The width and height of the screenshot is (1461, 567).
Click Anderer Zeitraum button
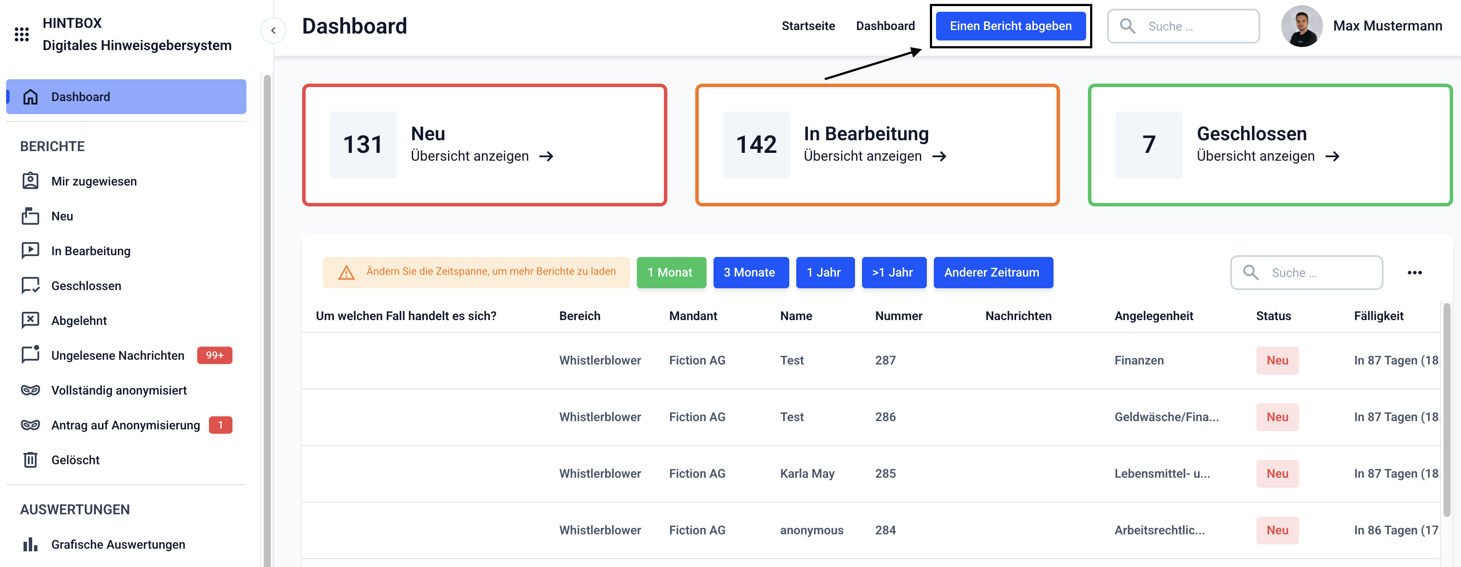[x=992, y=273]
